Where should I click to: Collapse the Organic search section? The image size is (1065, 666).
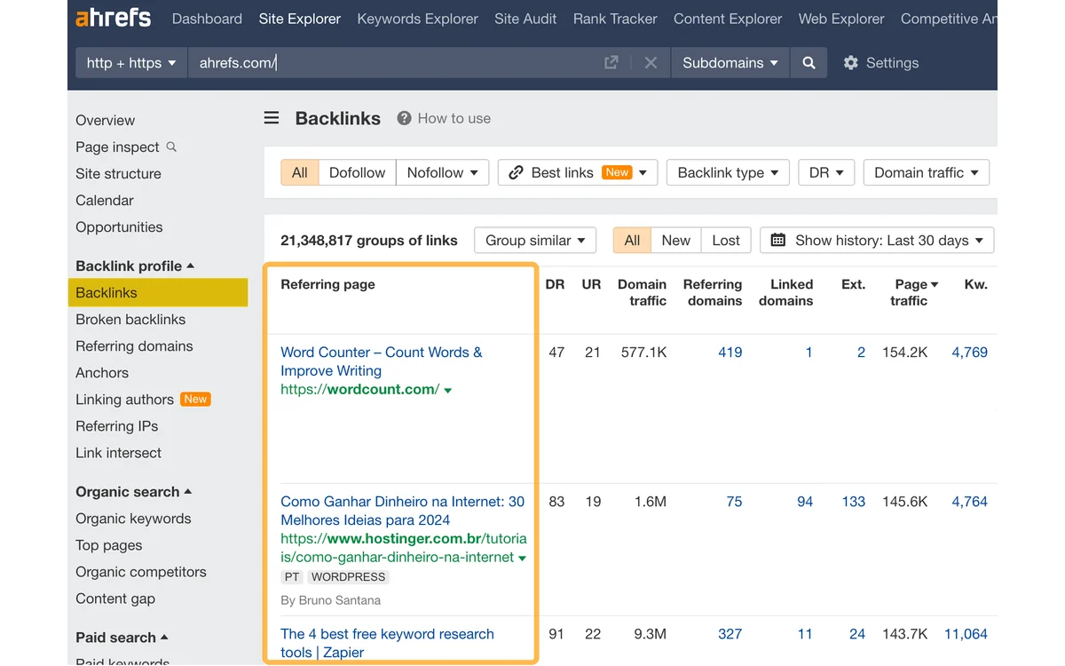(x=133, y=491)
